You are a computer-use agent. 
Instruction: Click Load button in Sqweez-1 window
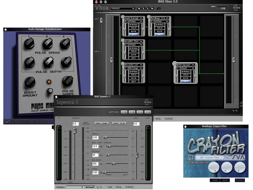[x=110, y=187]
